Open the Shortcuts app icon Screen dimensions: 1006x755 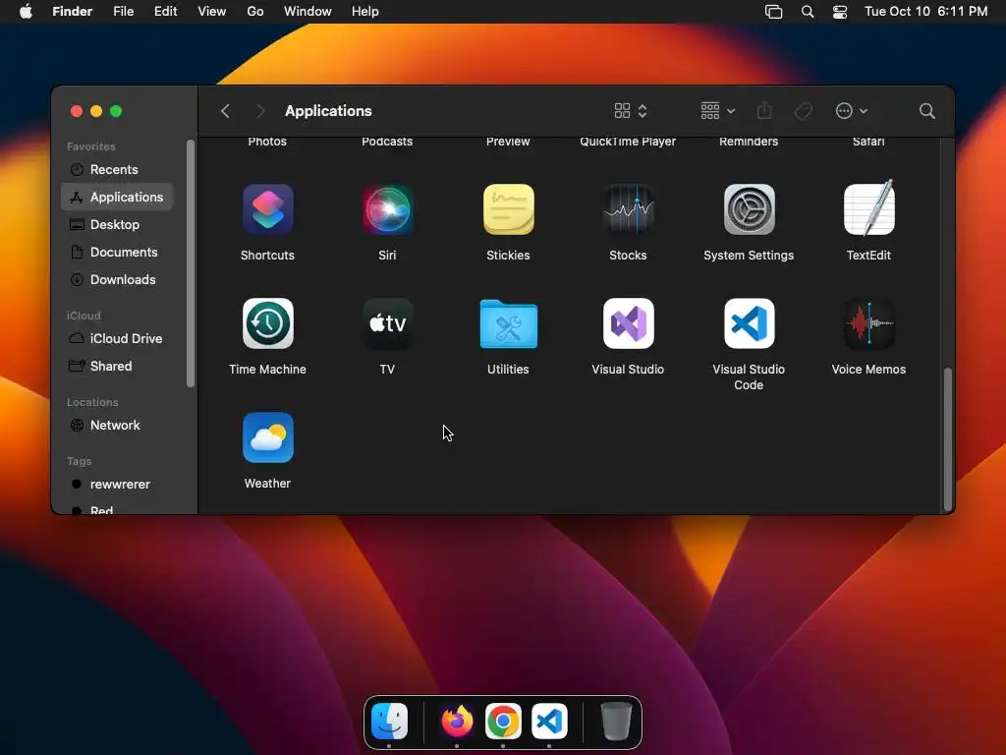(267, 209)
